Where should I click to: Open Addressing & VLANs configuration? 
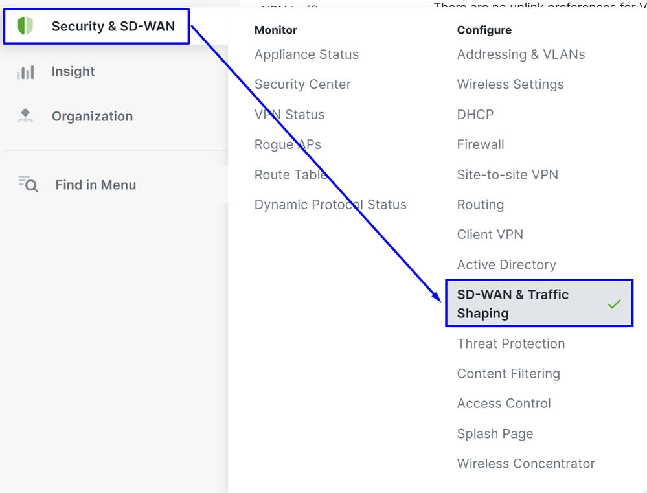point(521,54)
